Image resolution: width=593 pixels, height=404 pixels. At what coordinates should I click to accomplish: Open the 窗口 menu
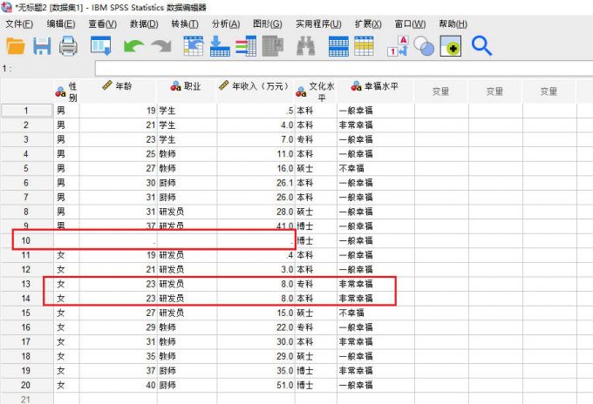410,24
